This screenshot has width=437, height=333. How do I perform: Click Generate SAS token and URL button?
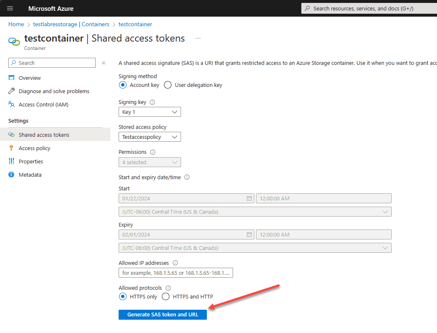[163, 315]
